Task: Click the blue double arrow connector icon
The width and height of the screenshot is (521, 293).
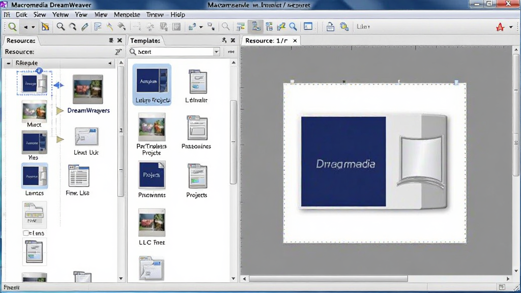Action: [x=59, y=85]
